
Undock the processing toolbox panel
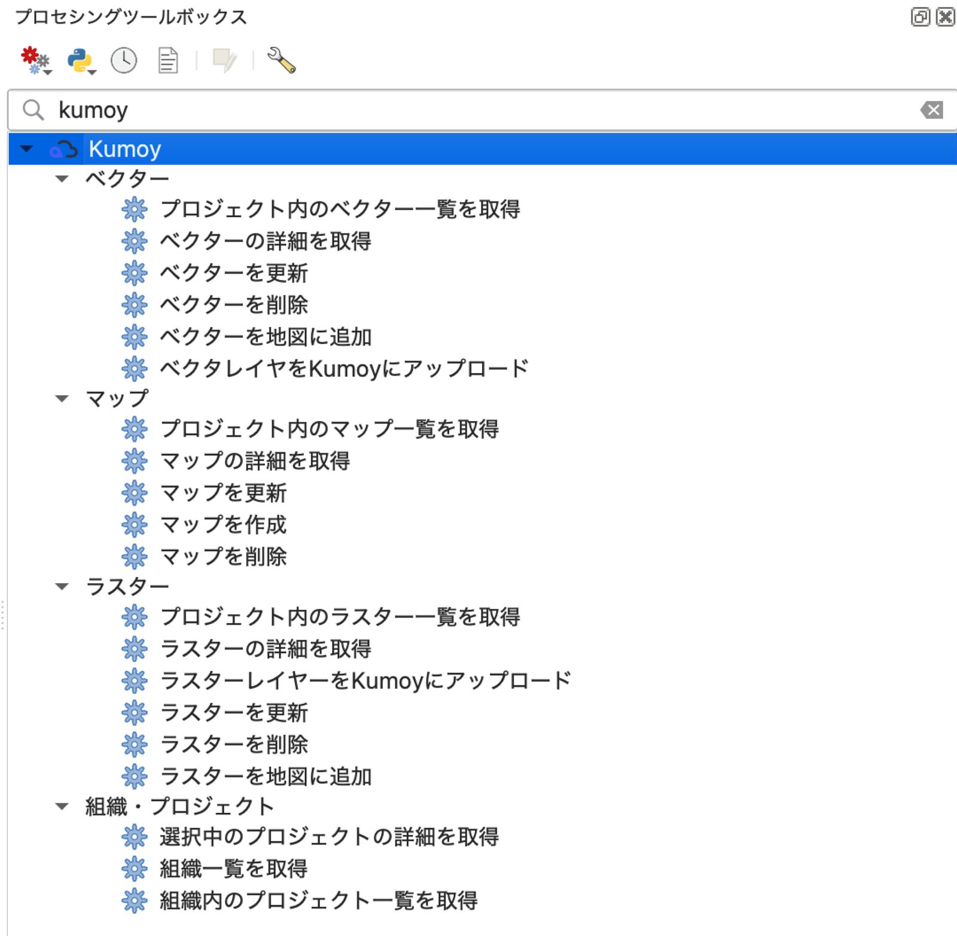920,17
